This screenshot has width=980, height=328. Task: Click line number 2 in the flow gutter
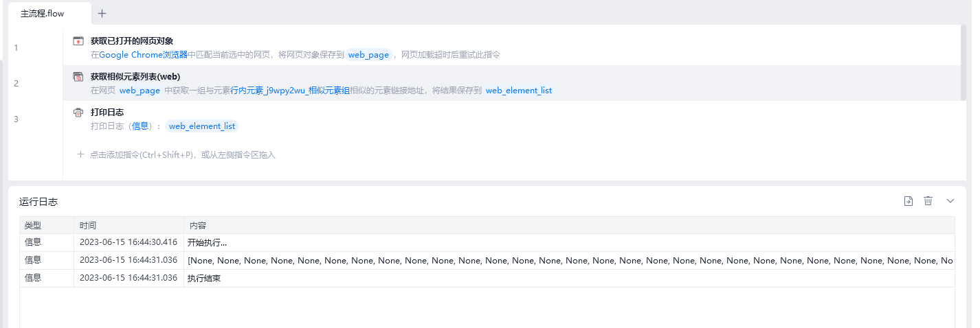tap(16, 84)
